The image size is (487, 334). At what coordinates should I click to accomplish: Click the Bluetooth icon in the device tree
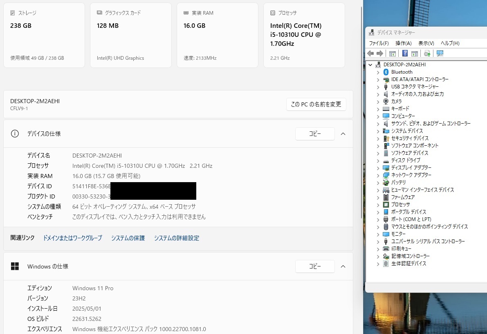tap(386, 72)
